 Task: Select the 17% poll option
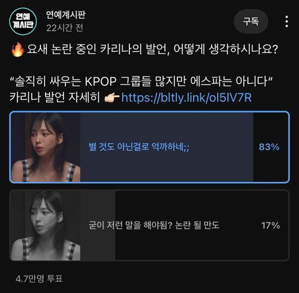coord(149,225)
